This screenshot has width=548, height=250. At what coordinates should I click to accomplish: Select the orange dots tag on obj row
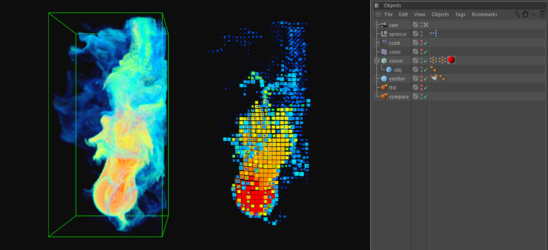(433, 69)
